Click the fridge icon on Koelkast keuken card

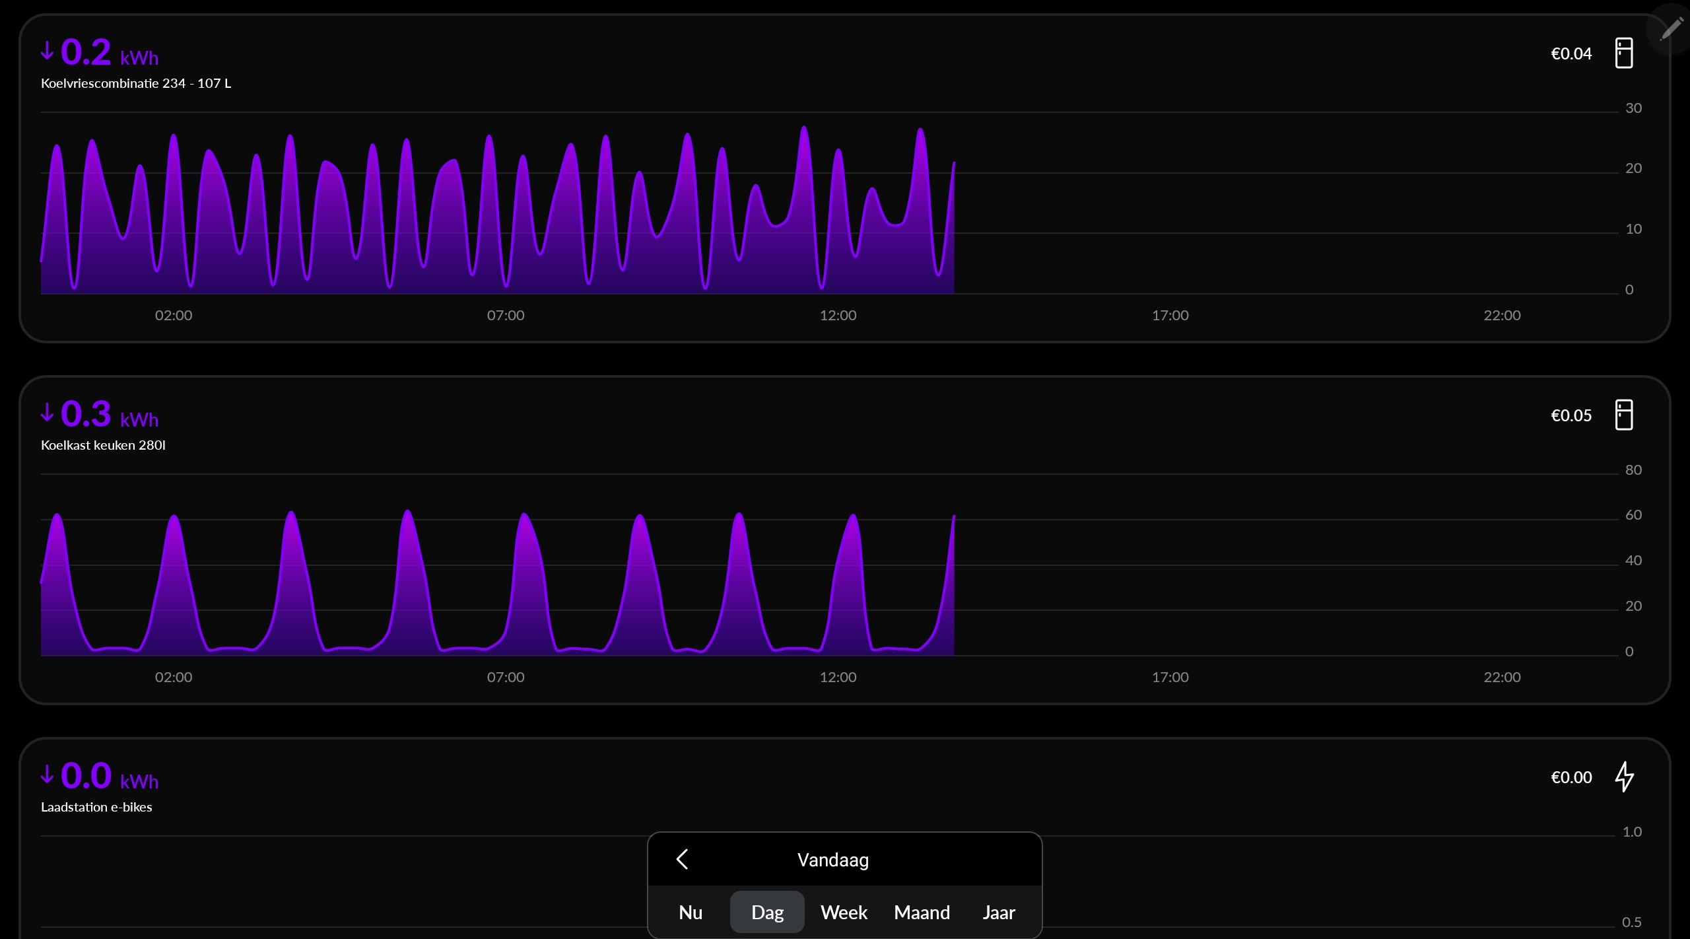click(1623, 415)
